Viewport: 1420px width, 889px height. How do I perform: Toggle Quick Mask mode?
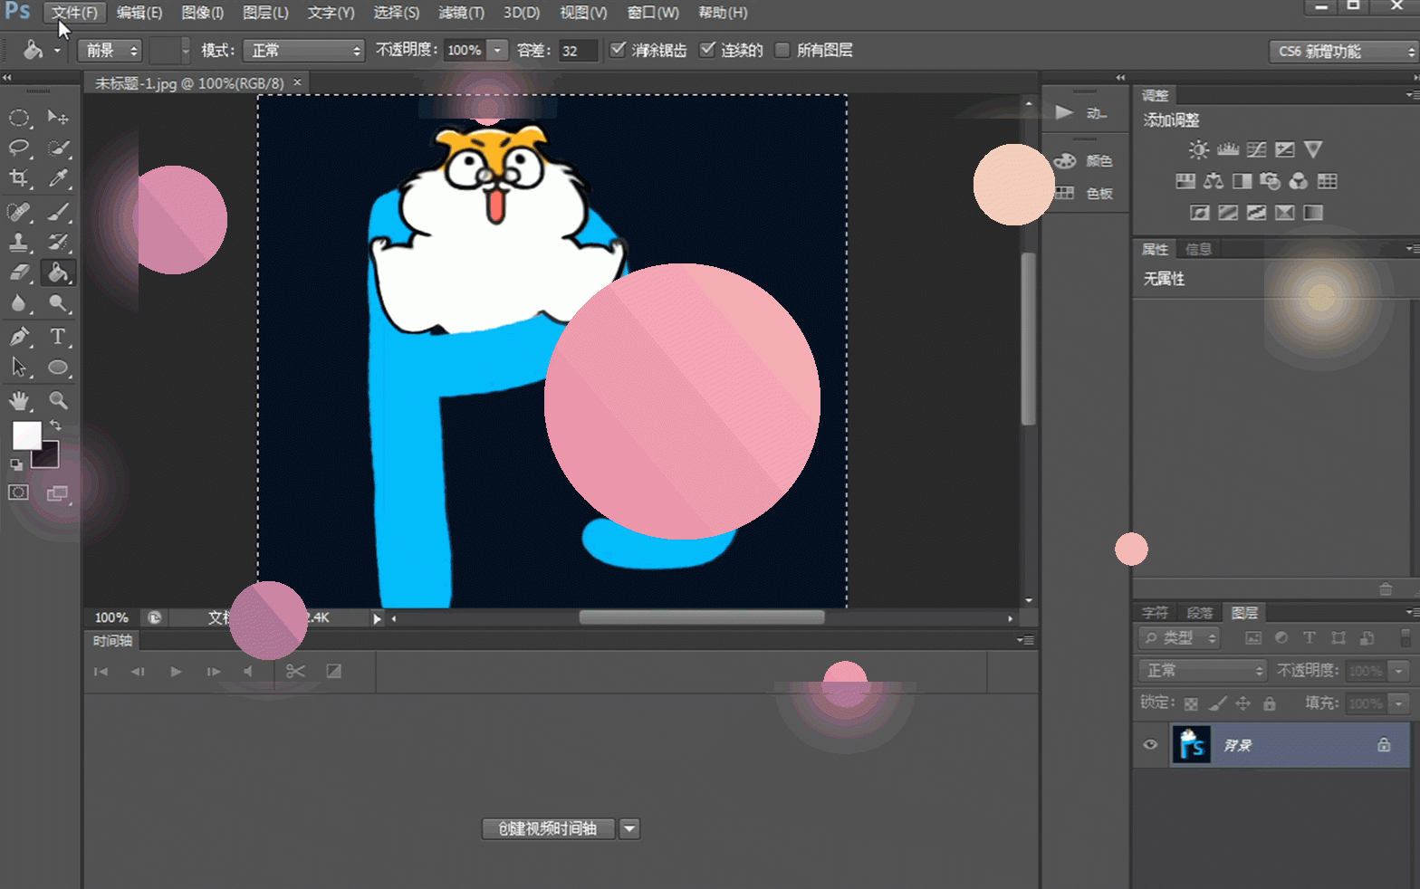pos(18,492)
